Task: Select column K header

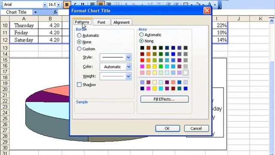Action: pos(260,19)
